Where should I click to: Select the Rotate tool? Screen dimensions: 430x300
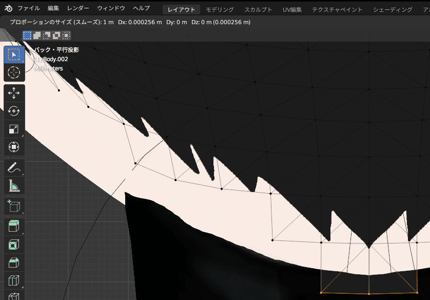coord(14,111)
